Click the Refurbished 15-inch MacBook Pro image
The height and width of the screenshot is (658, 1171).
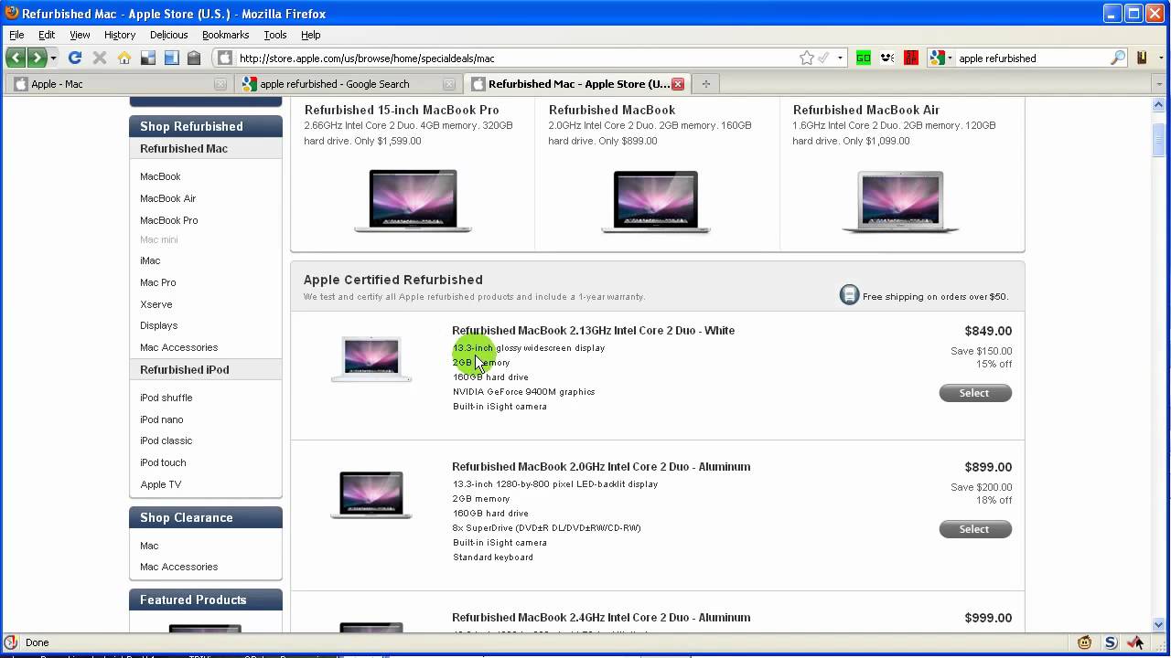point(413,201)
